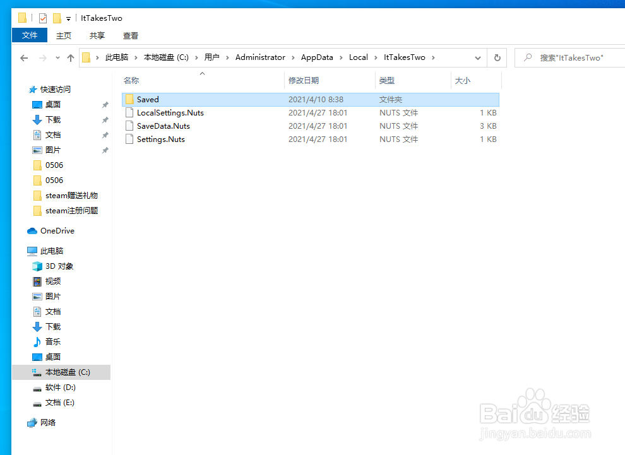This screenshot has width=625, height=455.
Task: Expand the chevron after Administrator breadcrumb
Action: (x=293, y=58)
